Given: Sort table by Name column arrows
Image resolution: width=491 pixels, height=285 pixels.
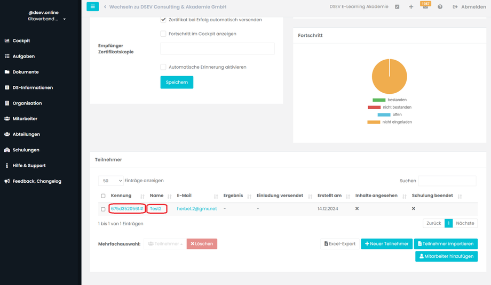Looking at the screenshot, I should (169, 196).
